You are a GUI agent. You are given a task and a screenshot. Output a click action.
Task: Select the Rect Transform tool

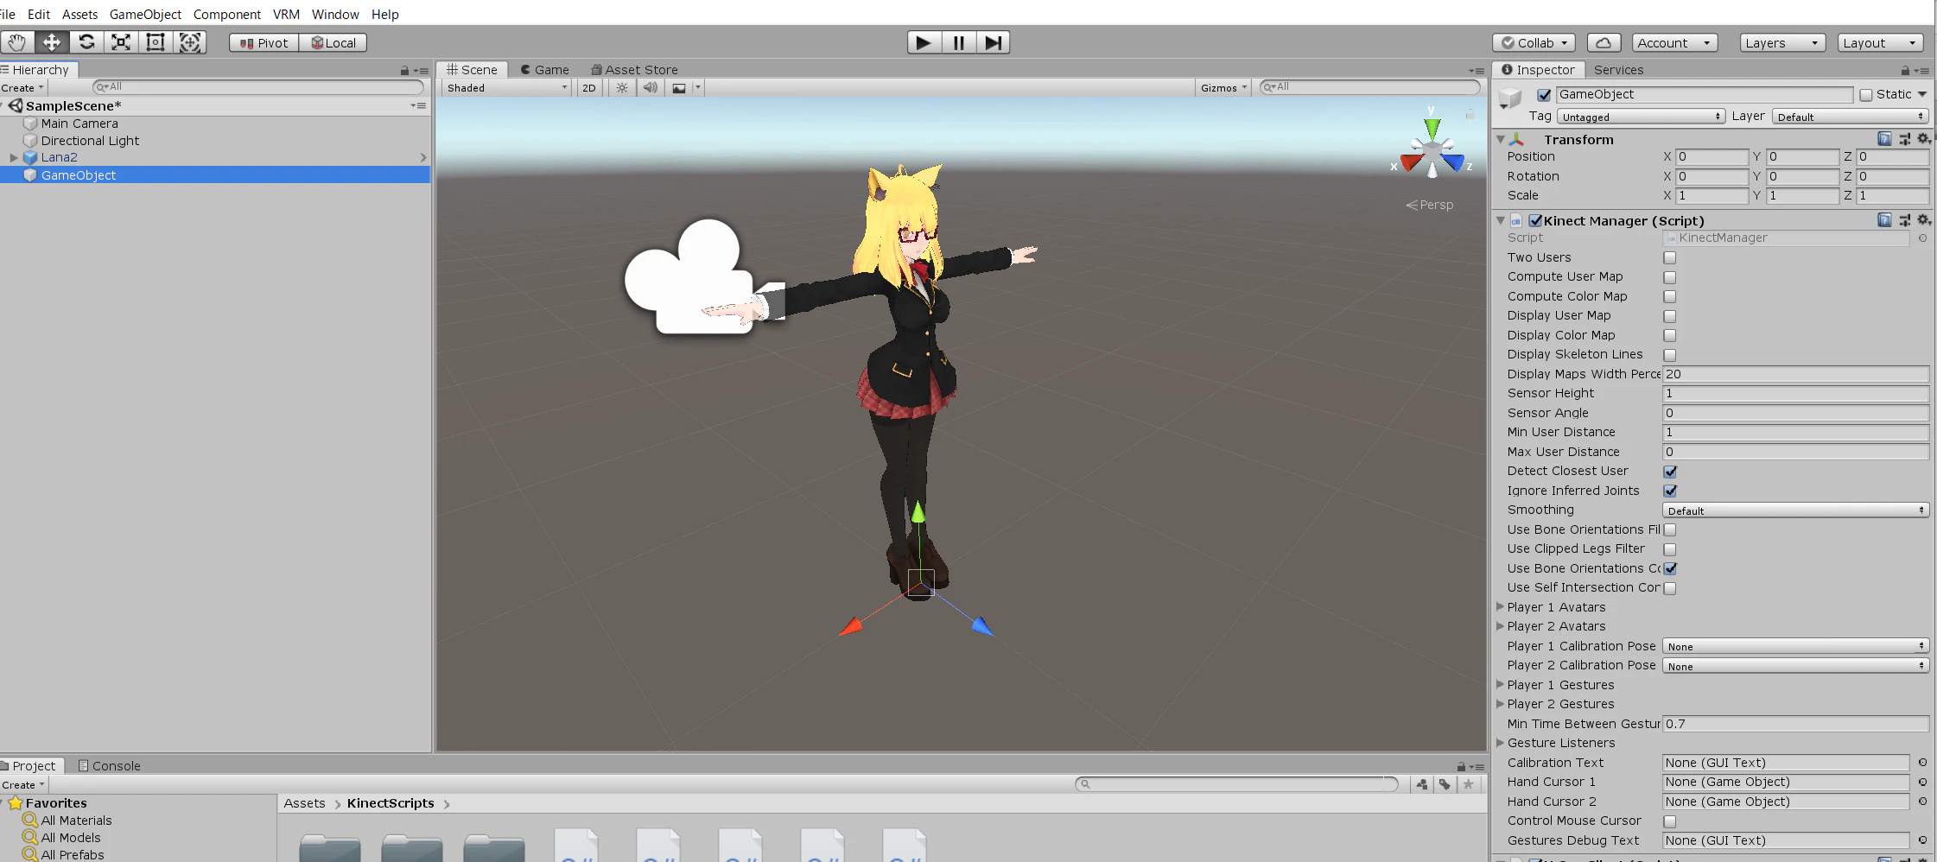(x=156, y=42)
